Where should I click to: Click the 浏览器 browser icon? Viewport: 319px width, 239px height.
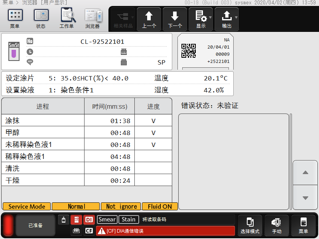click(93, 18)
